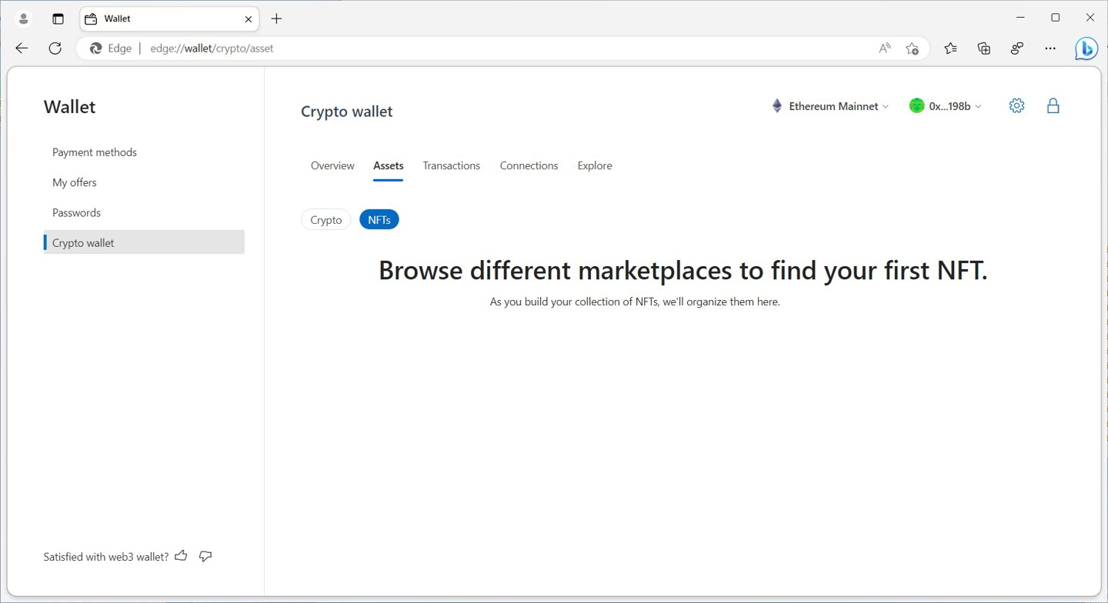The height and width of the screenshot is (603, 1108).
Task: Add this page to favorites
Action: (x=912, y=48)
